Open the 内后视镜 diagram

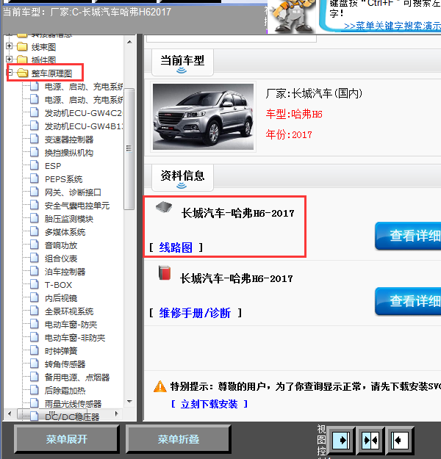pyautogui.click(x=61, y=298)
